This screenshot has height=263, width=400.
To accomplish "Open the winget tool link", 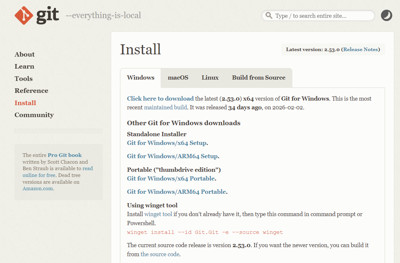I will click(158, 214).
